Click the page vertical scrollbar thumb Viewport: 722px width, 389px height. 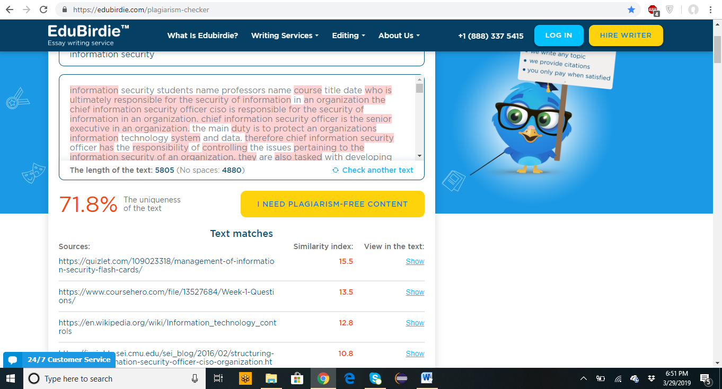tap(717, 50)
